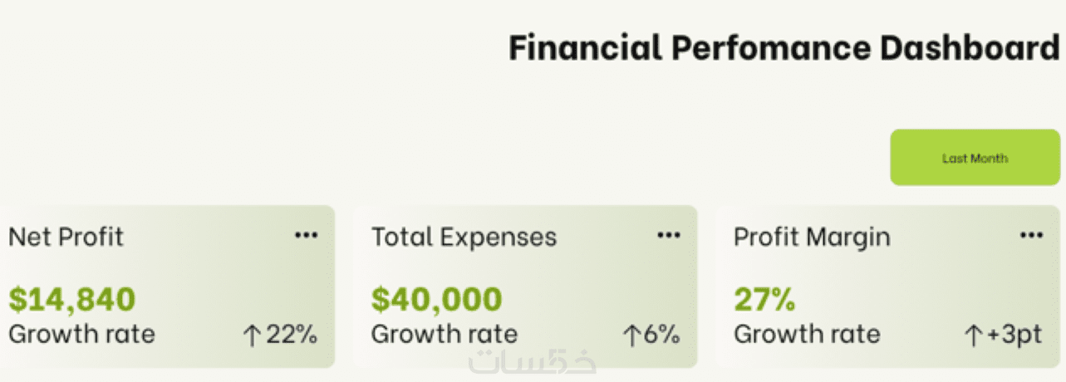The width and height of the screenshot is (1066, 382).
Task: Select the Total Expenses card title
Action: tap(464, 238)
